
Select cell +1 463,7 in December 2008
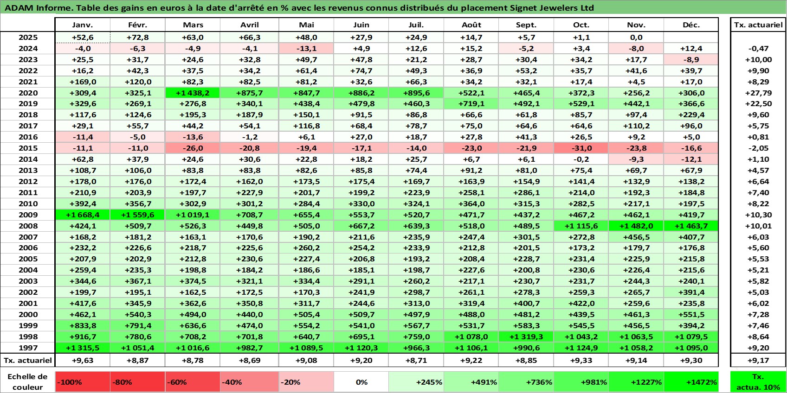(691, 226)
